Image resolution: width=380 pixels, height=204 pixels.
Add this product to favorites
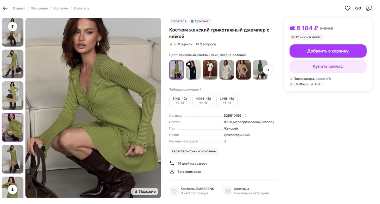[x=347, y=8]
